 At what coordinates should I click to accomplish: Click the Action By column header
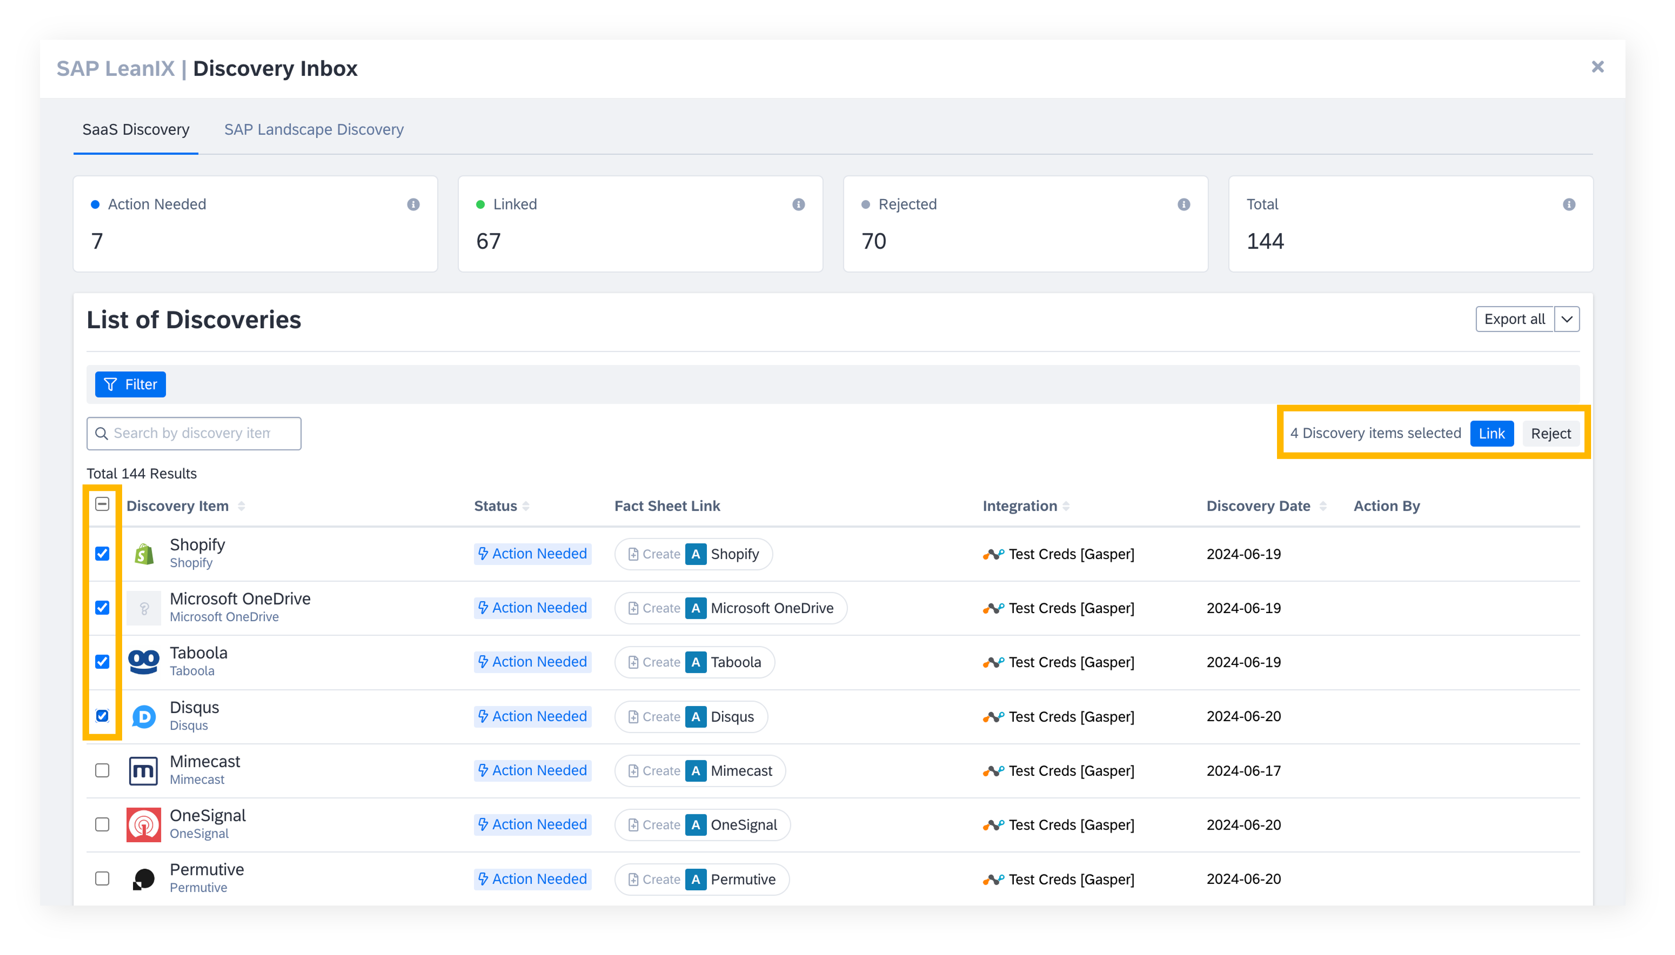(1386, 506)
